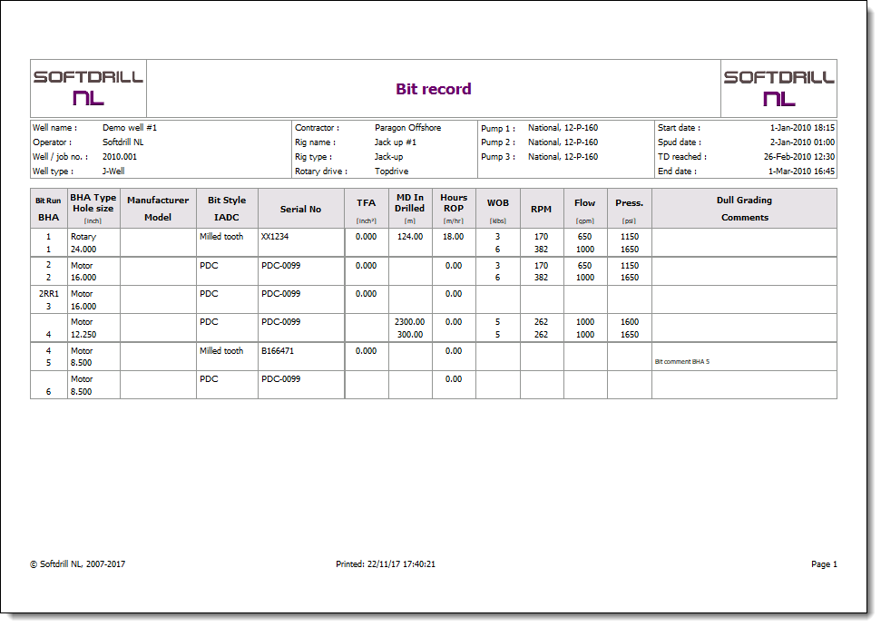881x627 pixels.
Task: Click the 2RR1 bit run cell
Action: (x=48, y=294)
